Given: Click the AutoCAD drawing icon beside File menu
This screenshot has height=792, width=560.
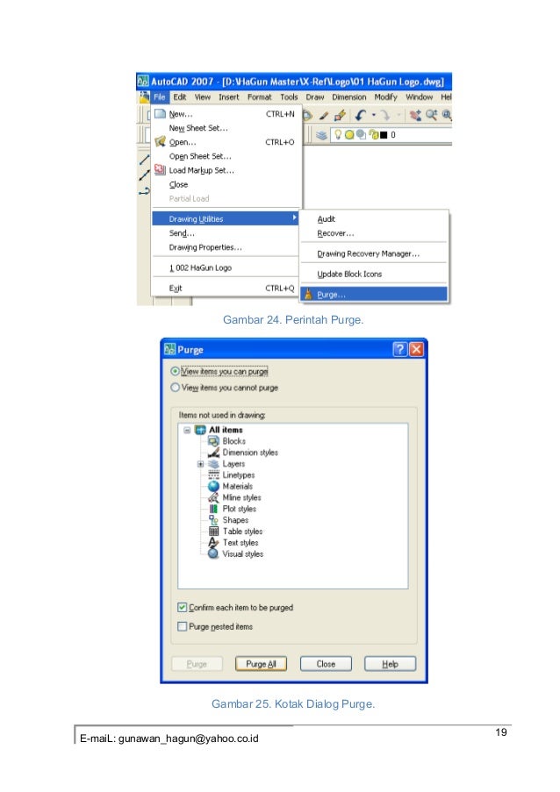Looking at the screenshot, I should [145, 97].
